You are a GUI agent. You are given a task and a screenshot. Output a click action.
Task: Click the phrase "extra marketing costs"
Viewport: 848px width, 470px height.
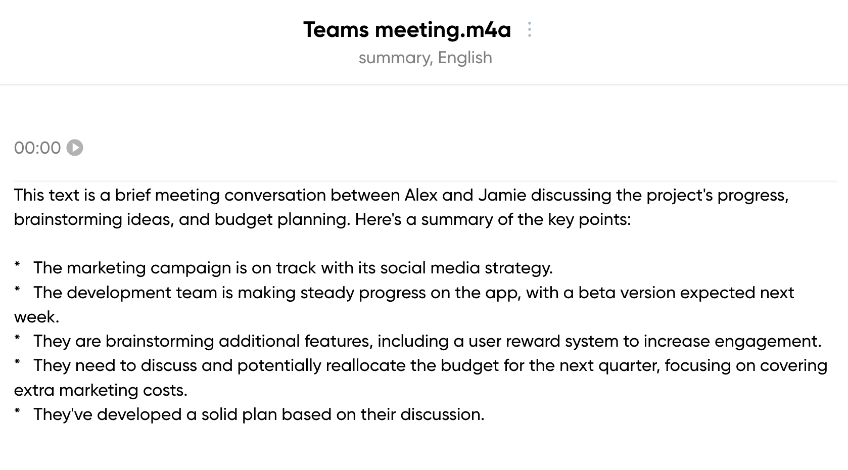[x=101, y=390]
